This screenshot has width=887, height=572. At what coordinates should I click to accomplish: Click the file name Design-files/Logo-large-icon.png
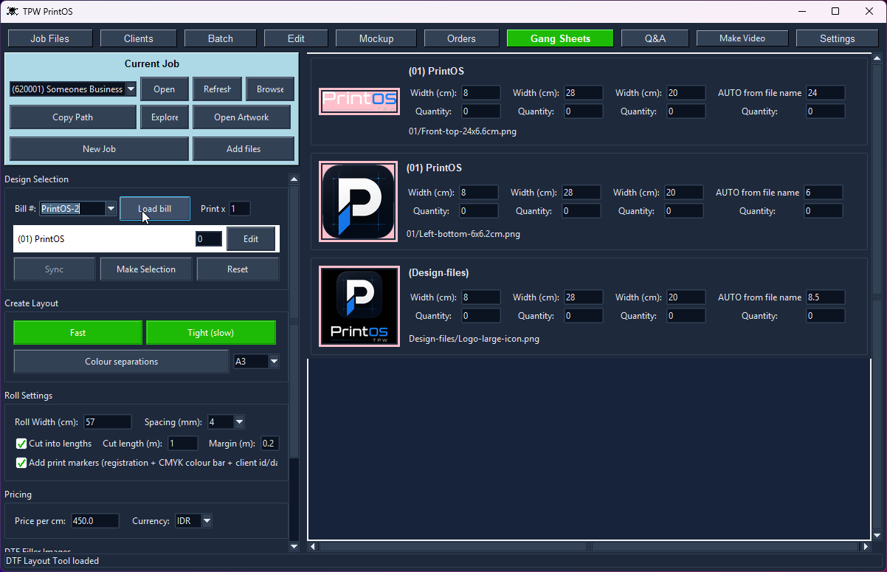(x=474, y=339)
